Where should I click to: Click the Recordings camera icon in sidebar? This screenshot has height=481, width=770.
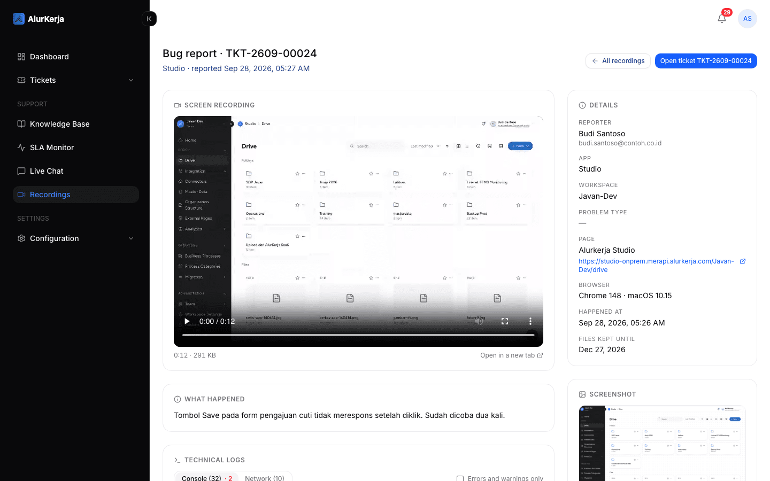(x=21, y=195)
